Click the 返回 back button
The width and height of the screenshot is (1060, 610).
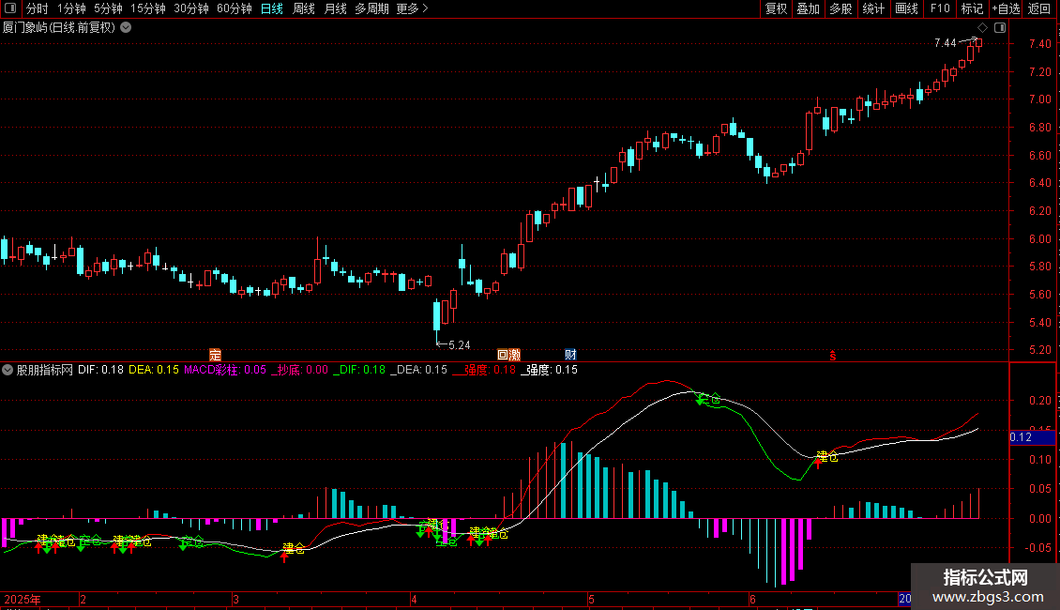click(x=1039, y=8)
